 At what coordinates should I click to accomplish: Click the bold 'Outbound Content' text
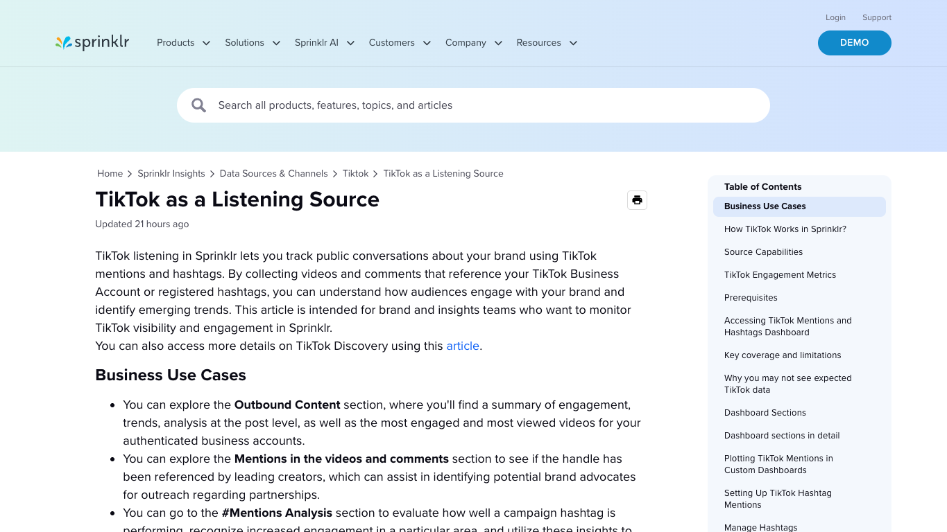[x=287, y=405]
